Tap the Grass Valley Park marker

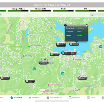[28, 35]
